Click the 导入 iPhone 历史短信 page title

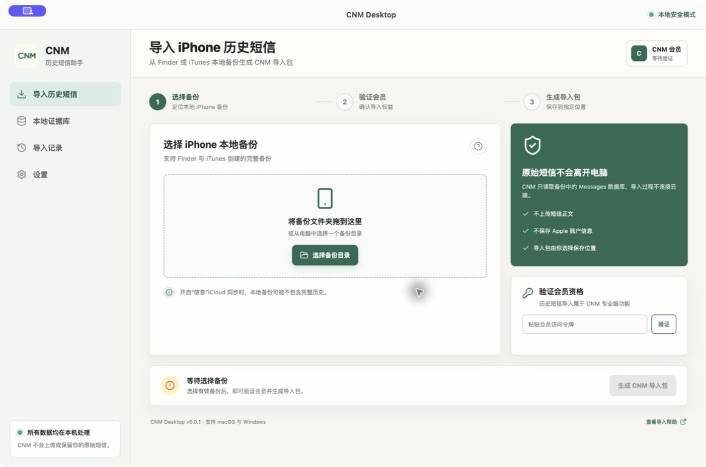pos(212,47)
